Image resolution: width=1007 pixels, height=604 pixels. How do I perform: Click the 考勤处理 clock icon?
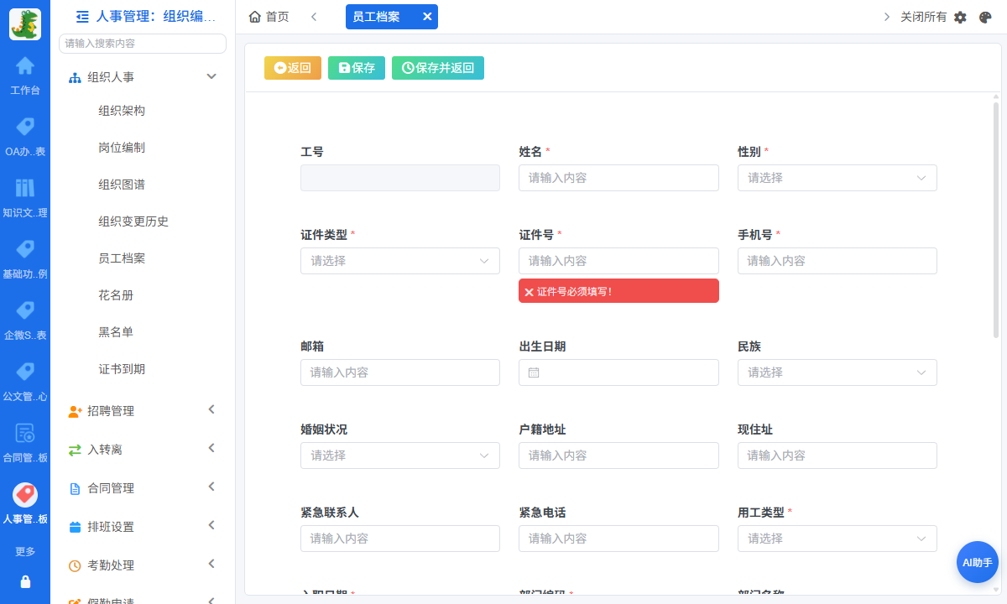click(x=75, y=565)
